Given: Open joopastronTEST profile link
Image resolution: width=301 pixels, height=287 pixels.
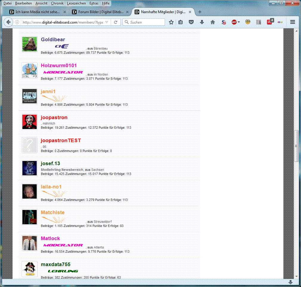Looking at the screenshot, I should pyautogui.click(x=61, y=141).
